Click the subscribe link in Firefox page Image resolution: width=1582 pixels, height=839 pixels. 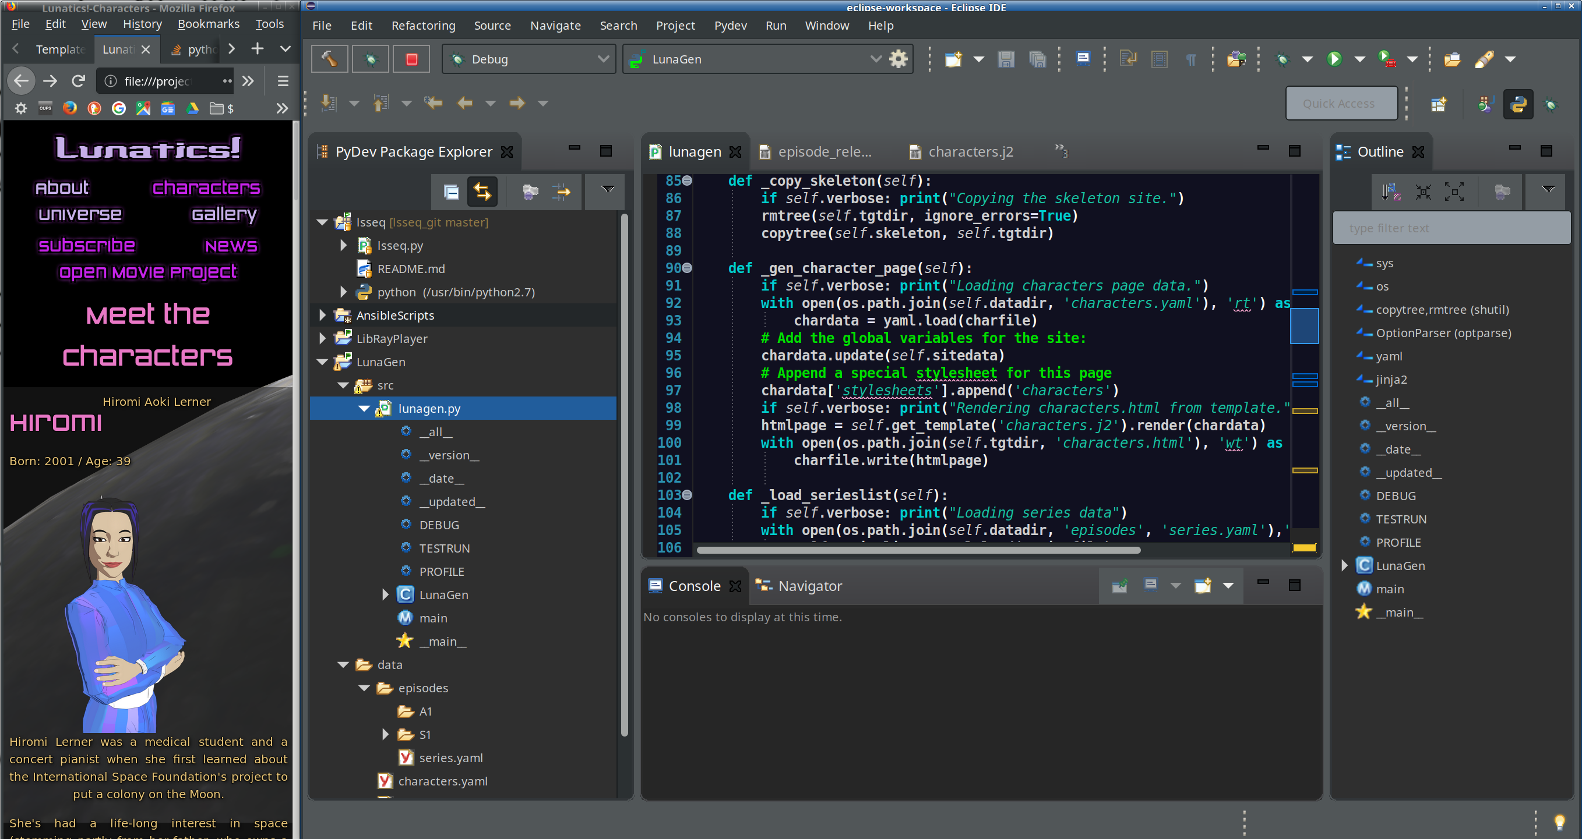(x=87, y=246)
